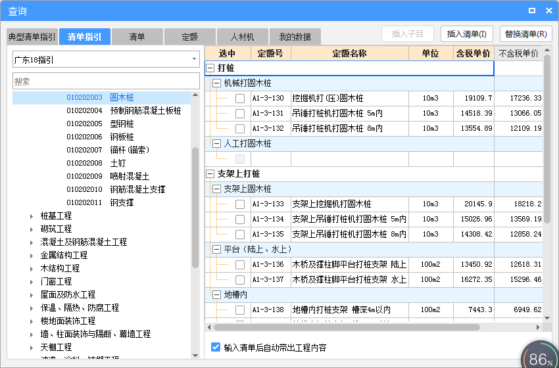
Task: Expand the 墙、柱面装饰与隔断、幕墙工程 node
Action: pos(32,334)
